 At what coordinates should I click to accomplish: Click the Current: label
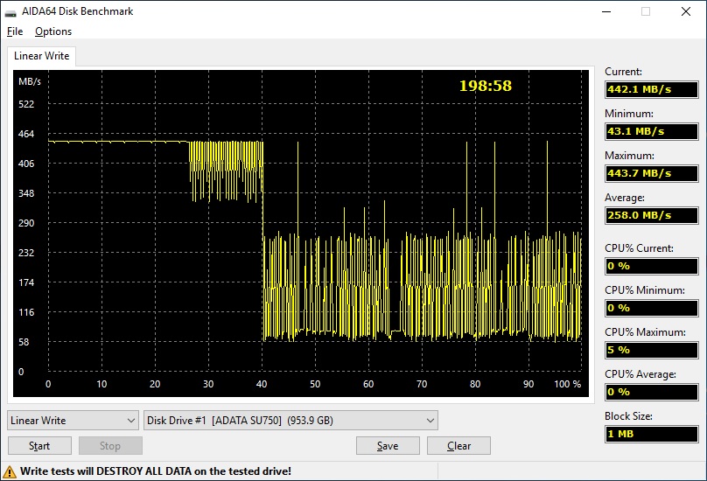point(623,72)
